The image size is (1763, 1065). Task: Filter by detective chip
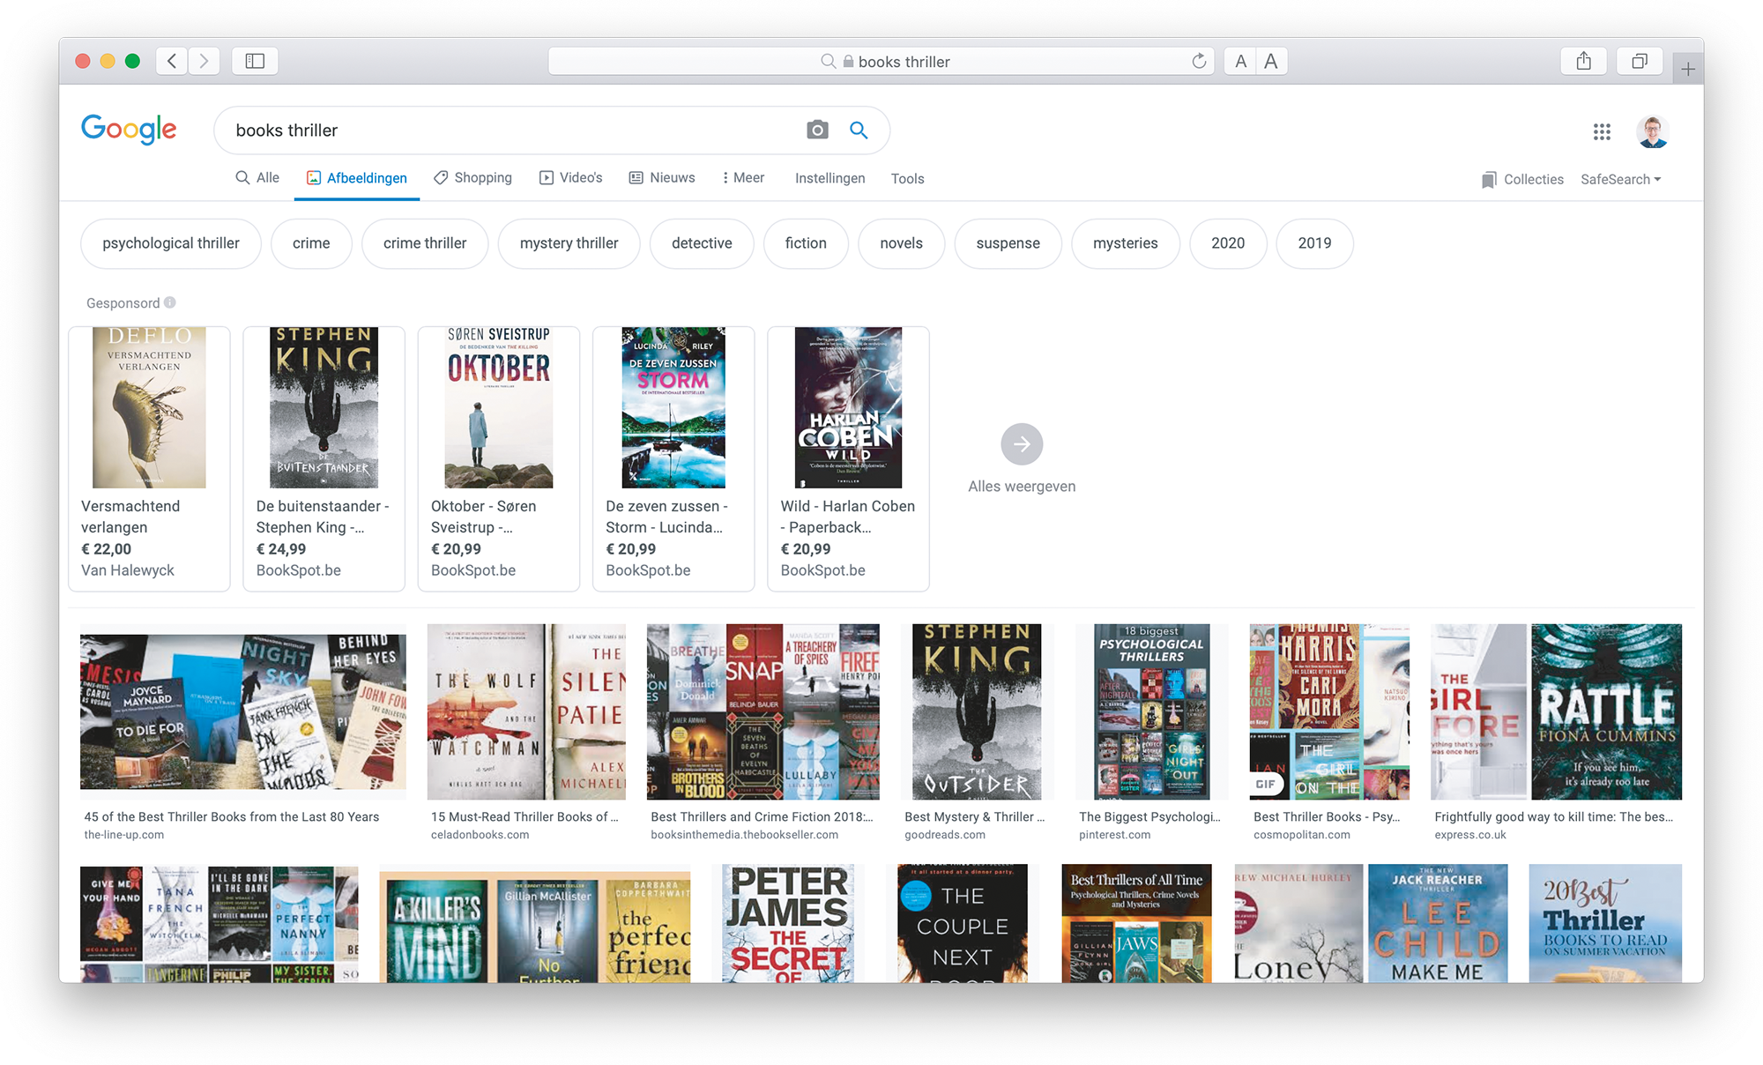702,243
